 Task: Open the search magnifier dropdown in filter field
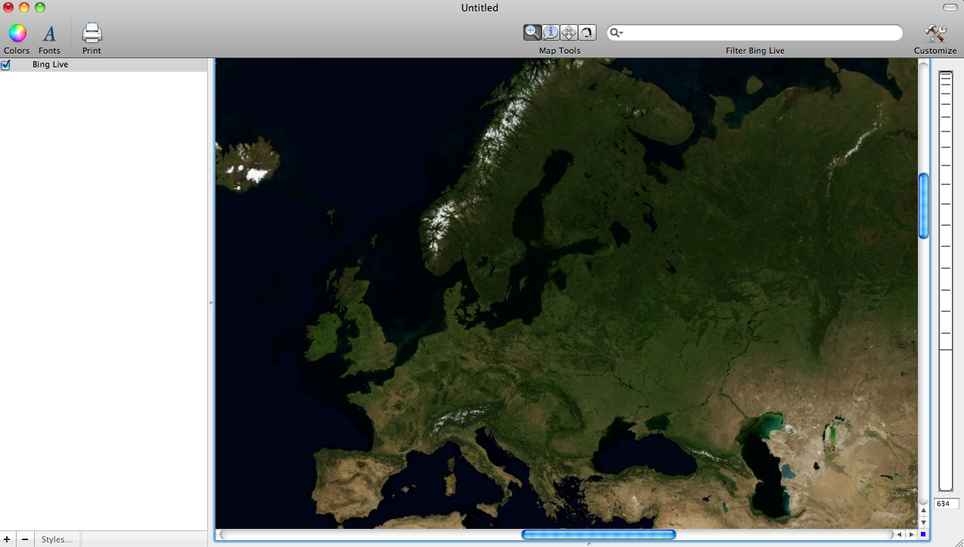(617, 32)
